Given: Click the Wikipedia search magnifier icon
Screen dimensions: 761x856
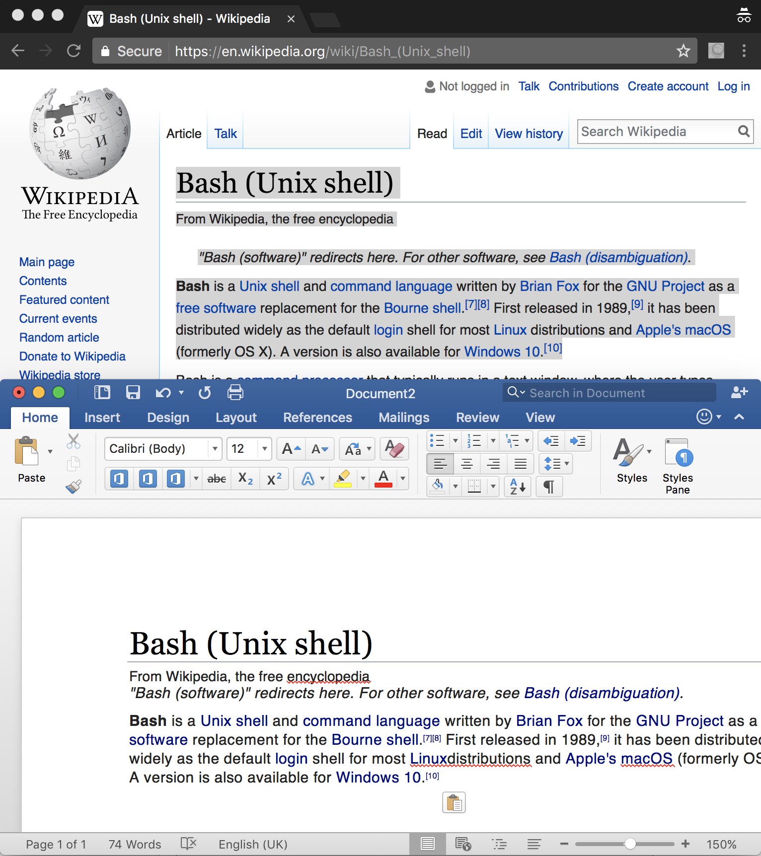Looking at the screenshot, I should [744, 132].
